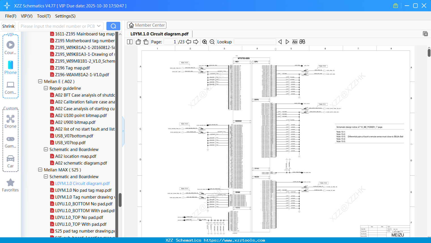Collapse the Meilan MAX ( S25 ) node
The width and height of the screenshot is (431, 243).
pyautogui.click(x=40, y=170)
